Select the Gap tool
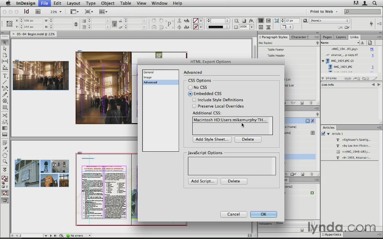The width and height of the screenshot is (383, 239). (x=5, y=61)
